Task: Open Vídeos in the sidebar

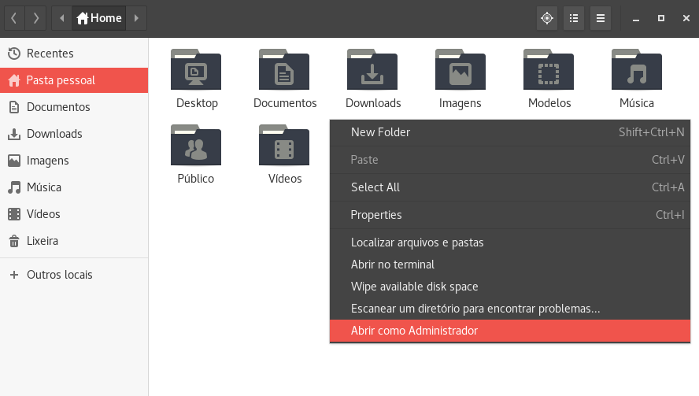Action: click(74, 214)
